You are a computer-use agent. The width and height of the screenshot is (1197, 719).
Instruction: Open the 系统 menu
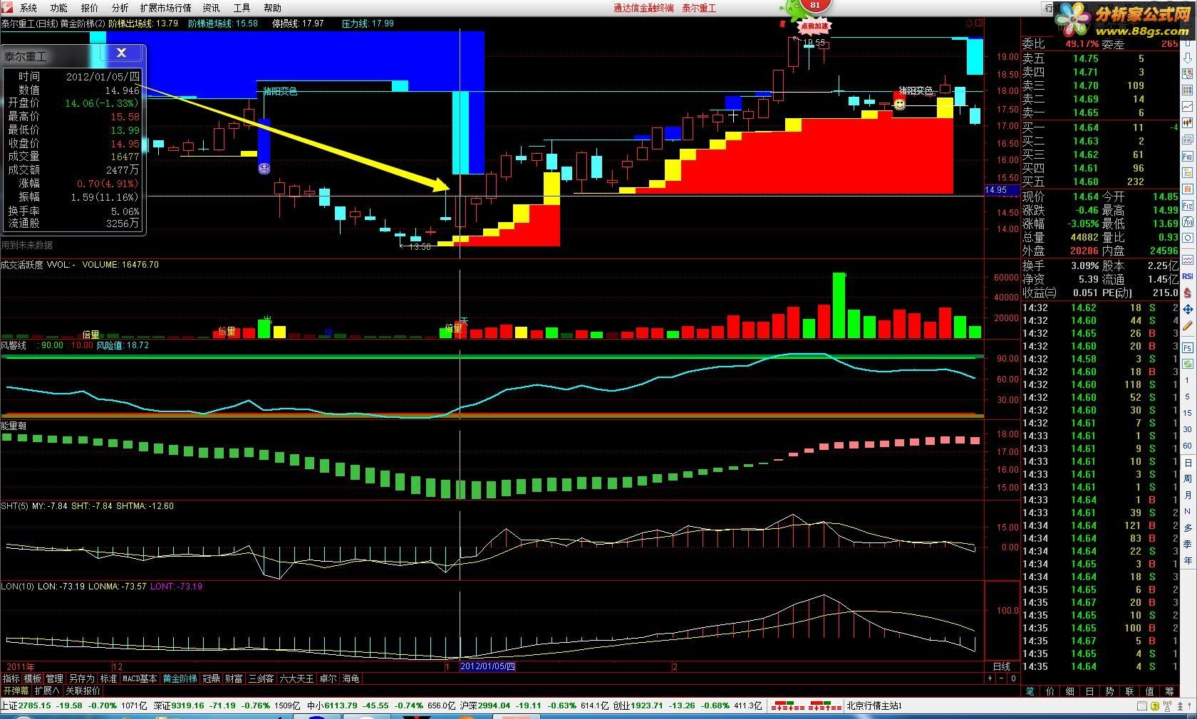tap(28, 8)
